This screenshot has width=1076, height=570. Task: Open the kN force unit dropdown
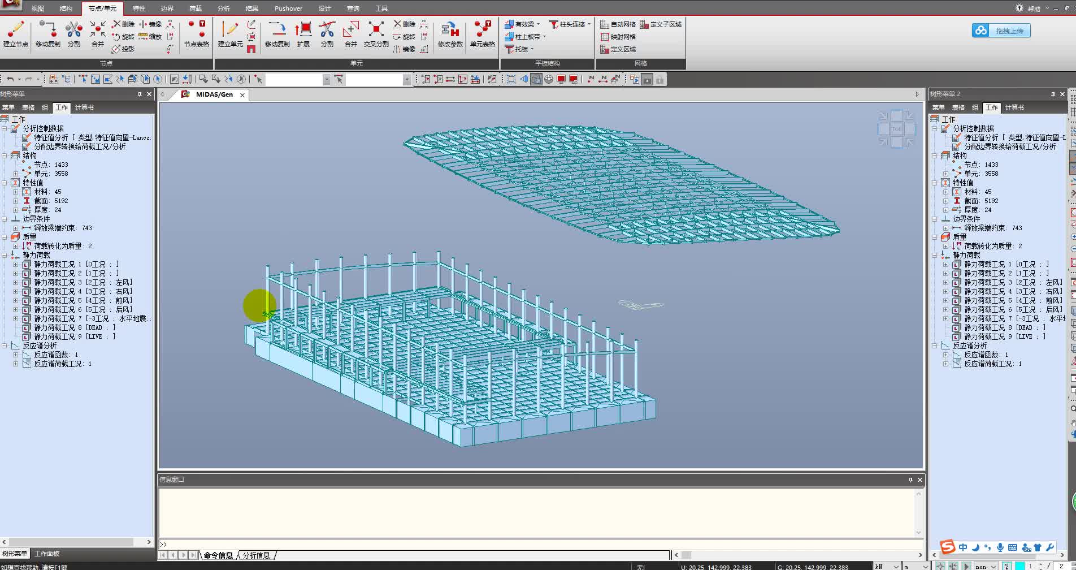pos(896,566)
